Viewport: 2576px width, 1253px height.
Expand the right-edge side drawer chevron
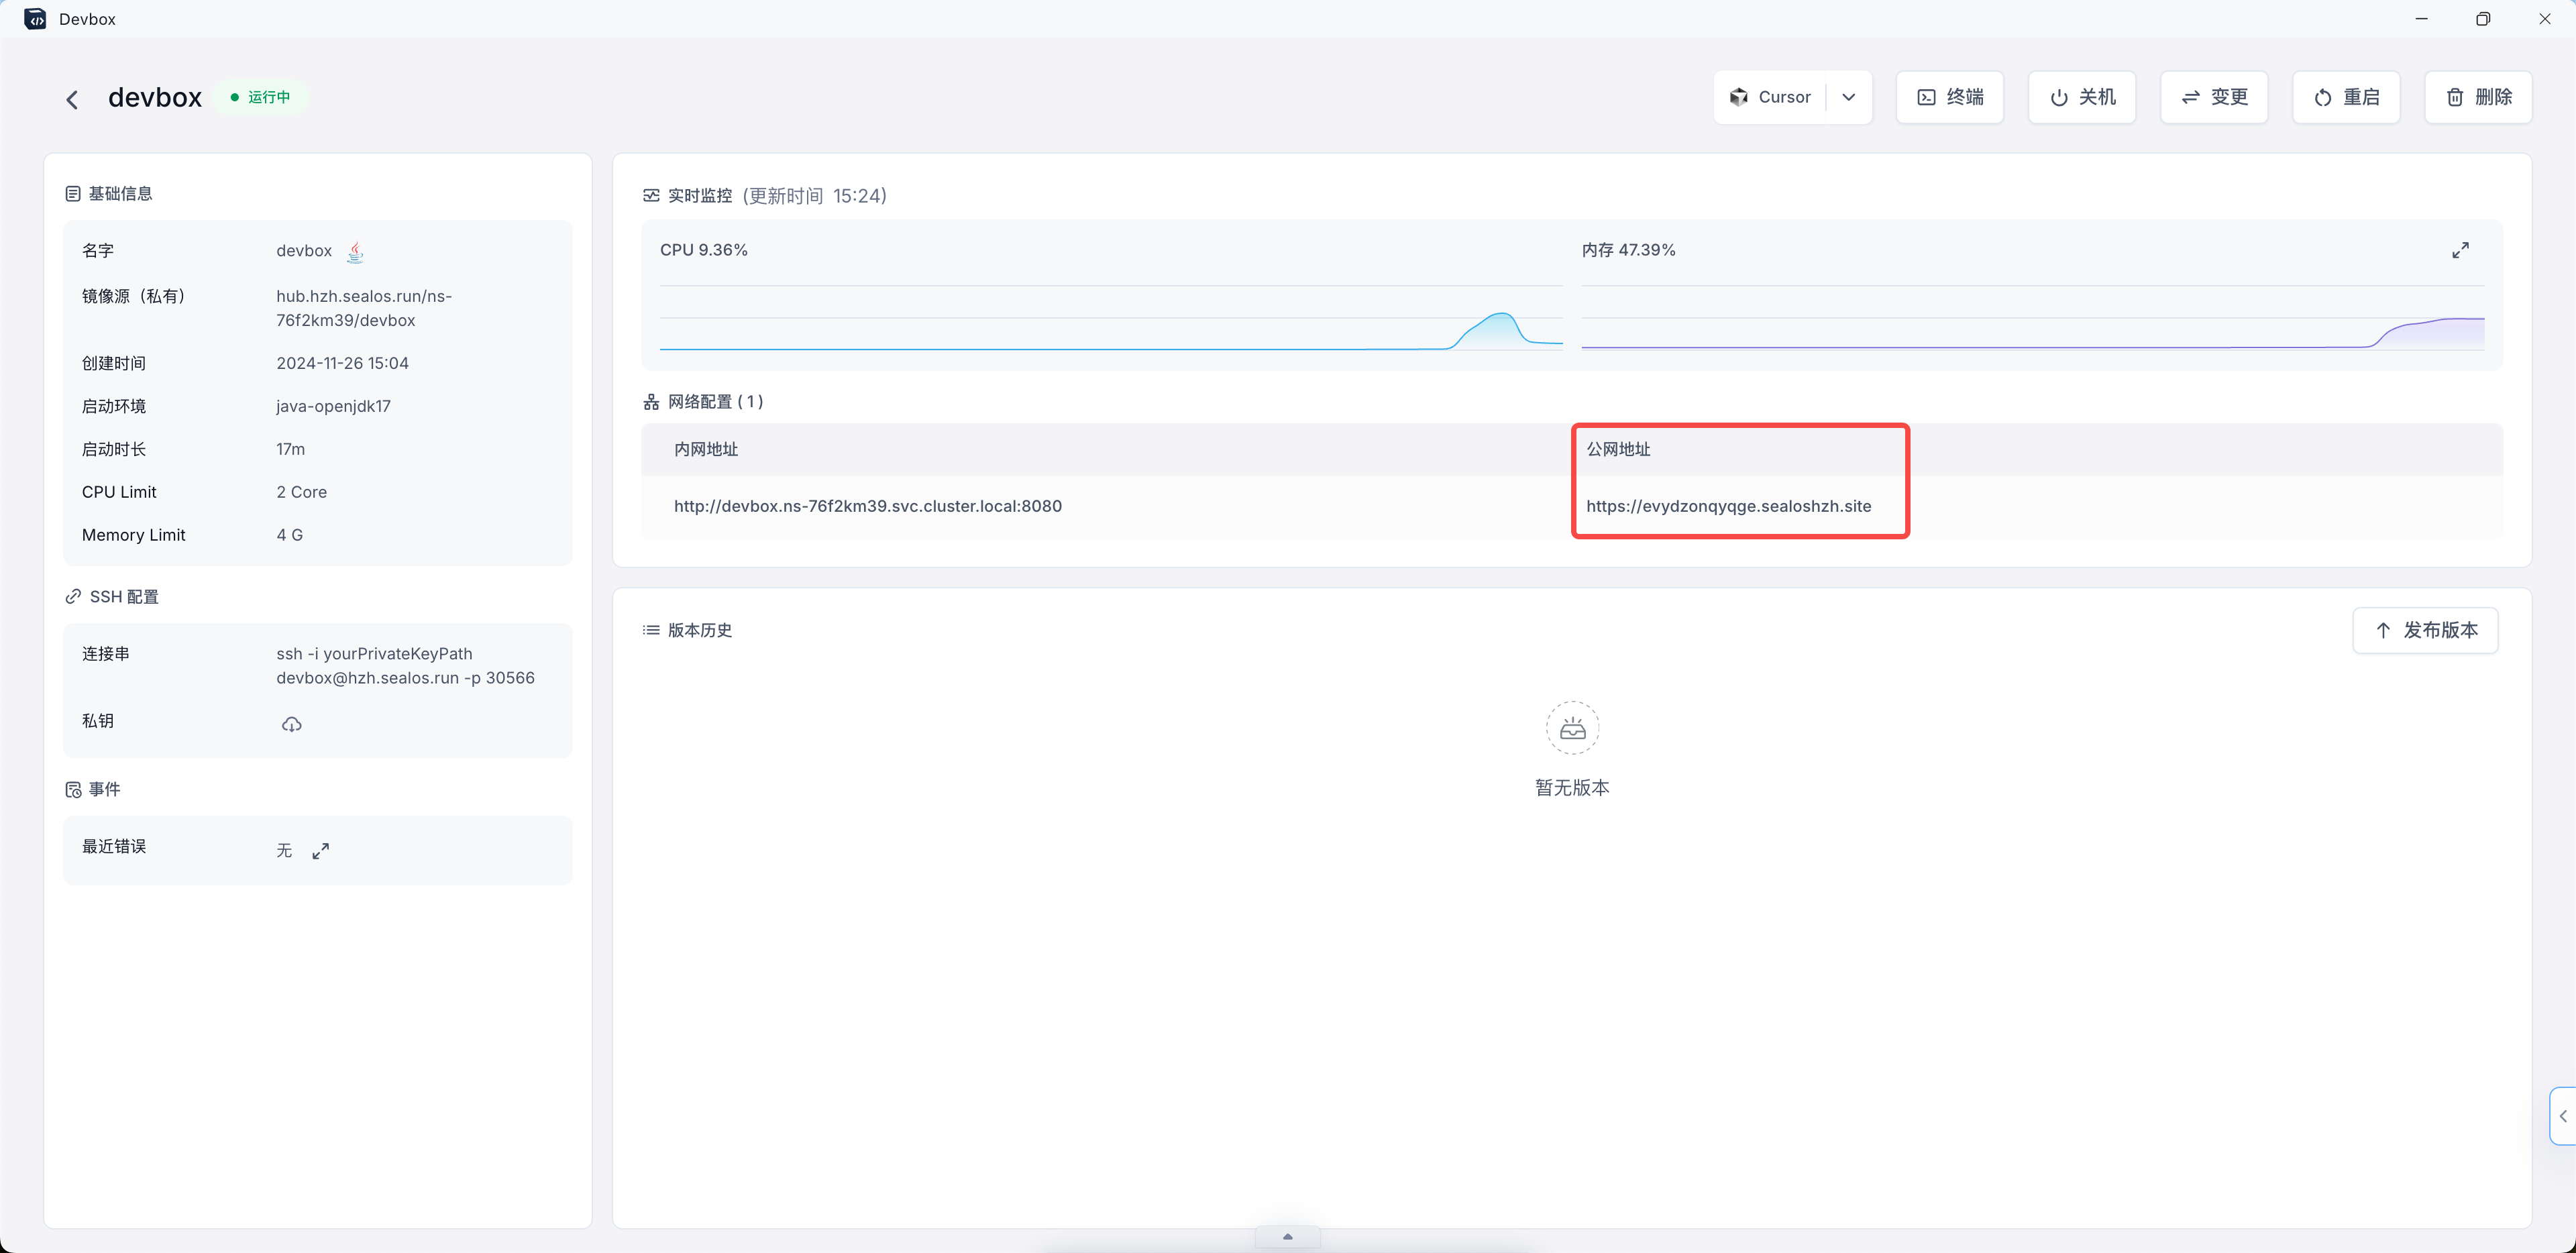(2563, 1116)
